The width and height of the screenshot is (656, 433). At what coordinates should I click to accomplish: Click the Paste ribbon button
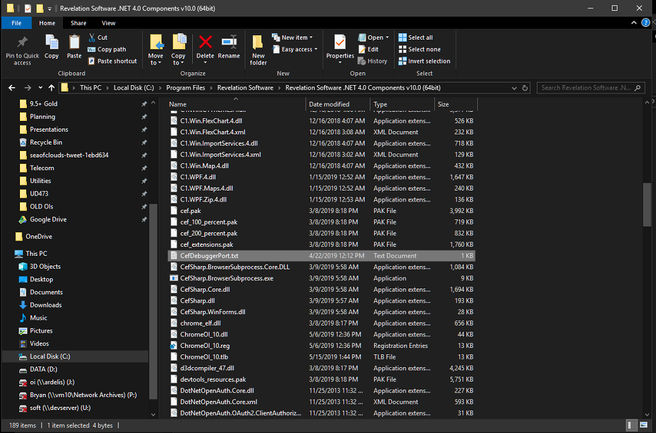point(74,46)
